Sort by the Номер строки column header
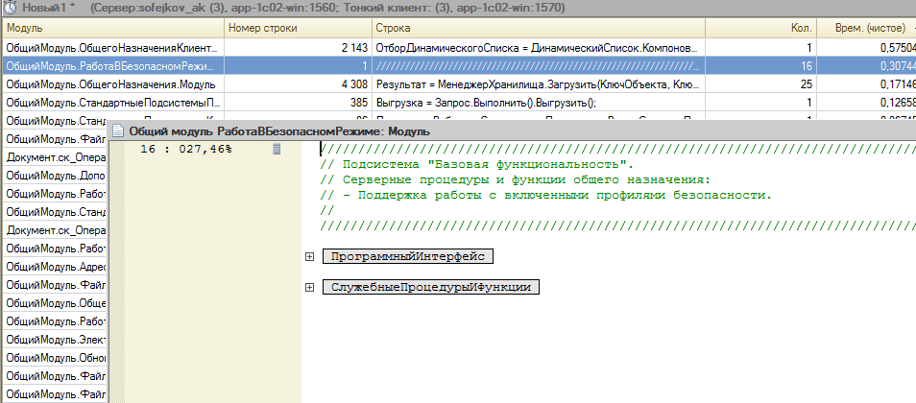Image resolution: width=916 pixels, height=403 pixels. (298, 28)
